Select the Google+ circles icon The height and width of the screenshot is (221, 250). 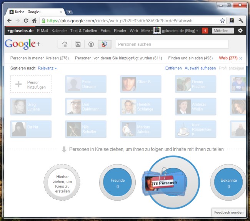(x=105, y=44)
